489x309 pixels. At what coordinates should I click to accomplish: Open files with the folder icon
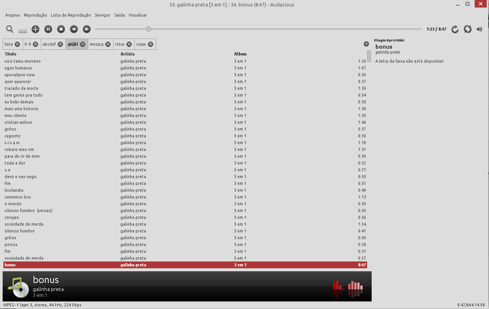point(23,29)
